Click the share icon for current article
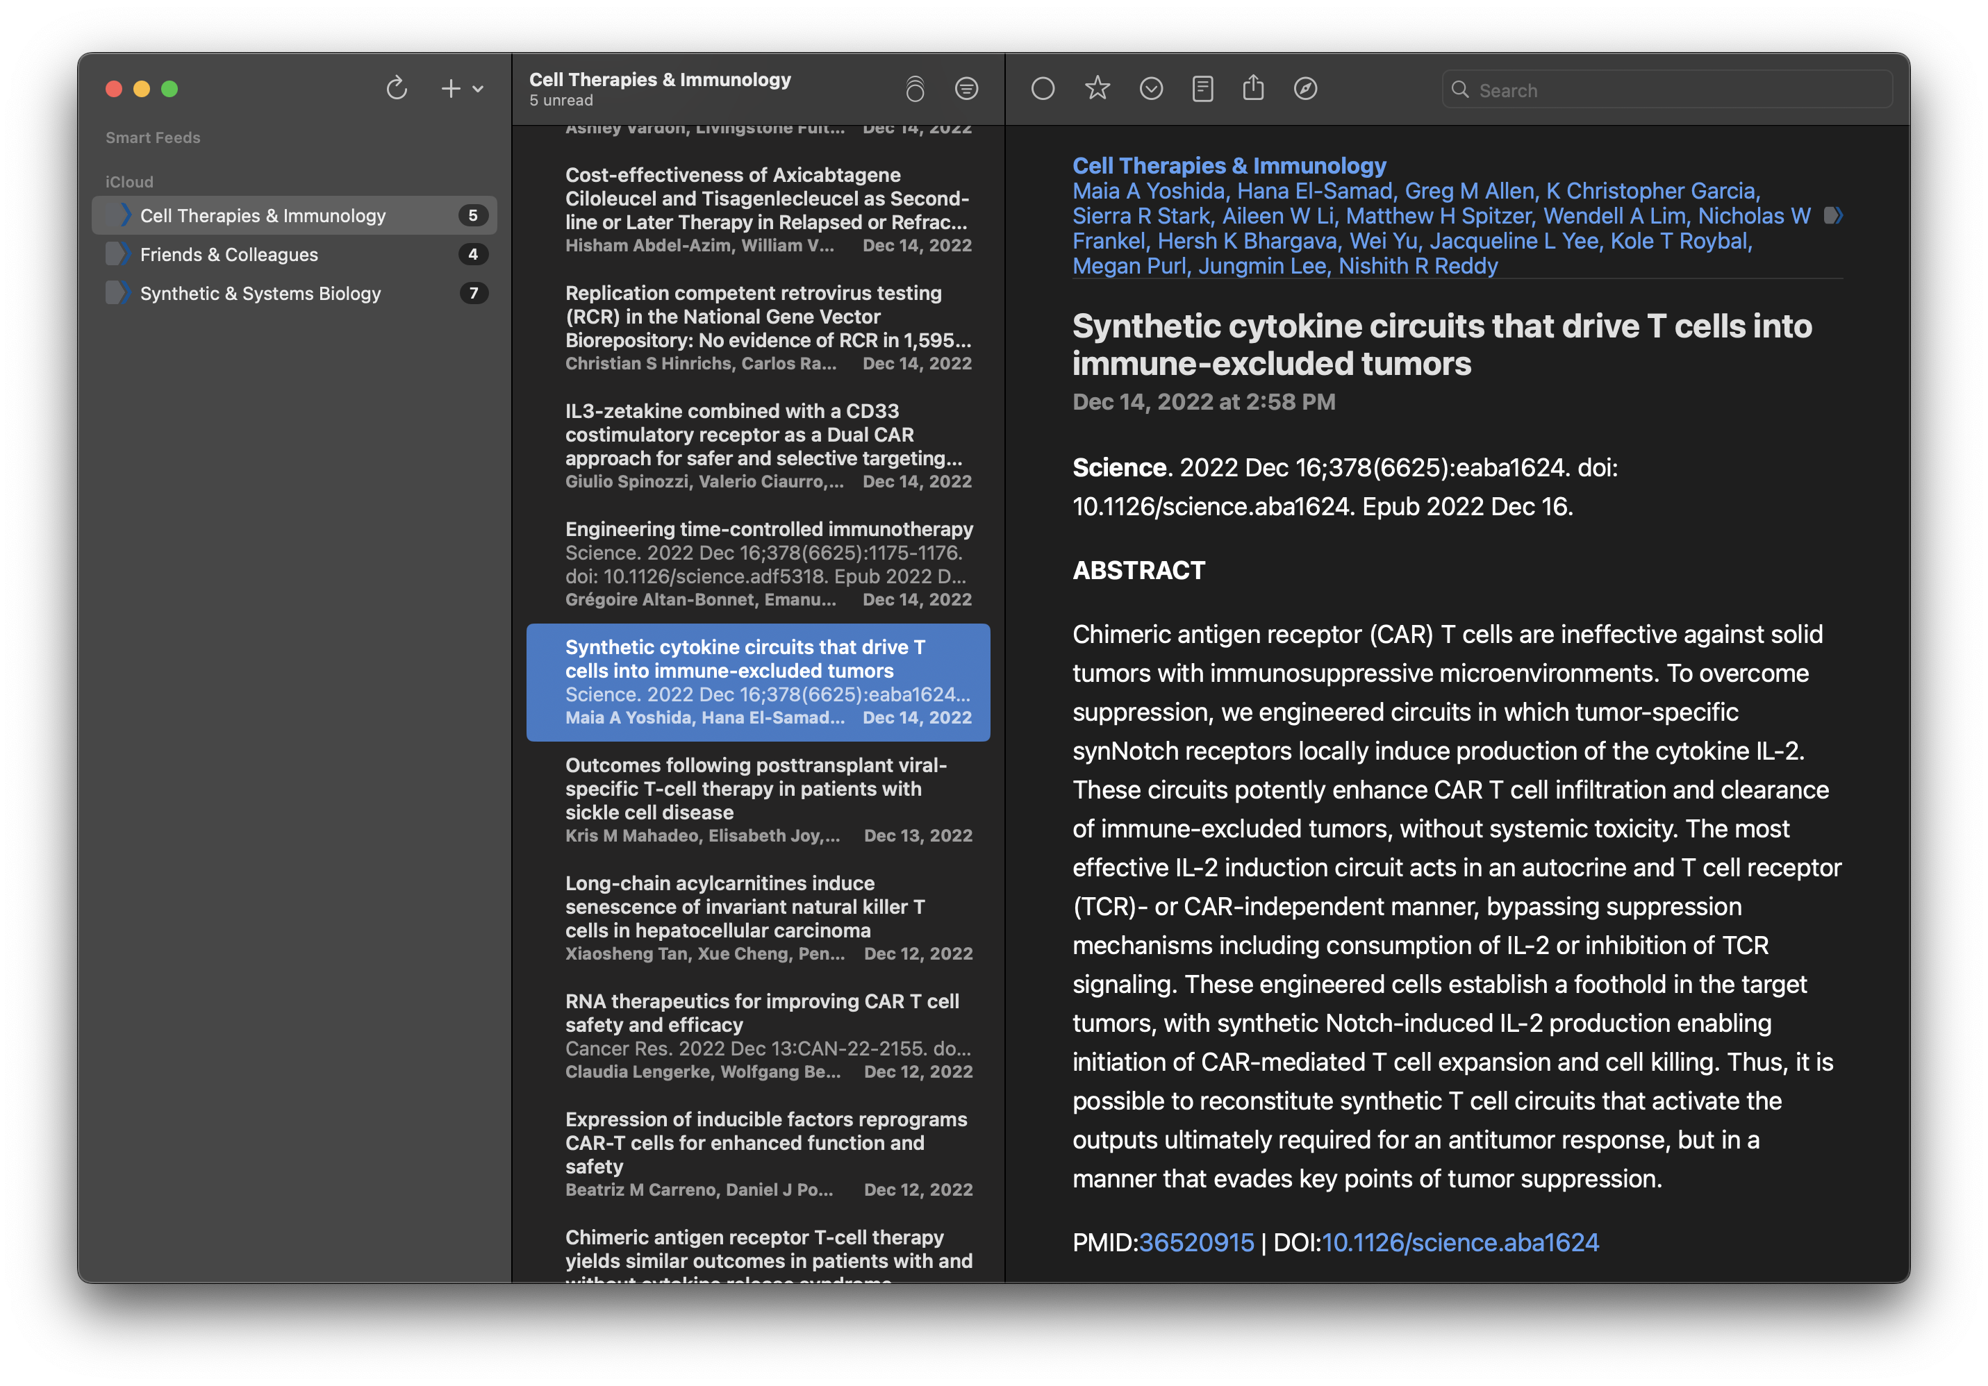 [x=1254, y=89]
